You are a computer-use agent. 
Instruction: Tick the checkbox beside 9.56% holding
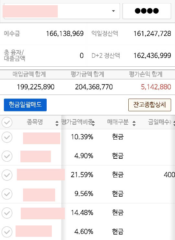(7, 194)
